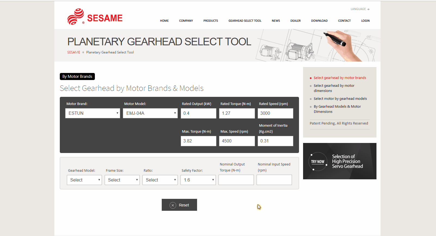The width and height of the screenshot is (436, 236).
Task: Click the Nominal Output Torque field
Action: pos(236,180)
